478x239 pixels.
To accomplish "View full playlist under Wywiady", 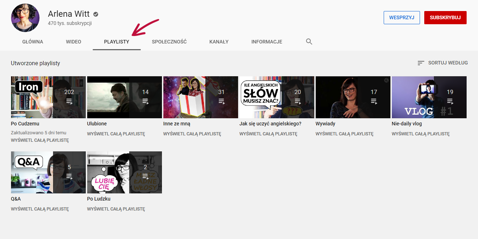I will [345, 134].
